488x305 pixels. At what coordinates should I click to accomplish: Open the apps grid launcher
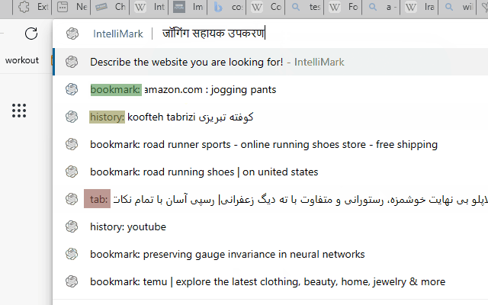coord(19,111)
